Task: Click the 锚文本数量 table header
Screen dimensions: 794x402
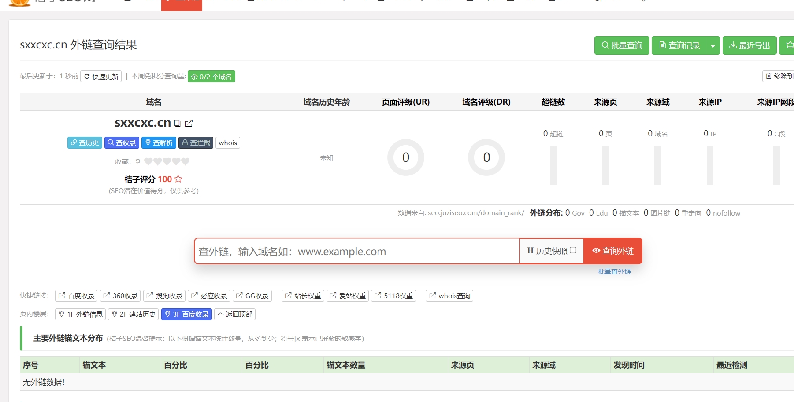Action: (x=346, y=365)
